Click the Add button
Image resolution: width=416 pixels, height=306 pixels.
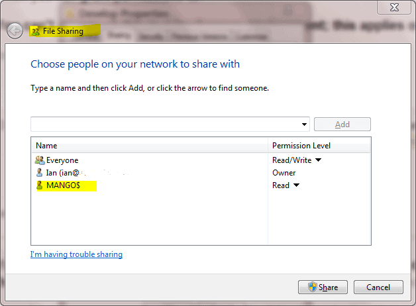342,125
